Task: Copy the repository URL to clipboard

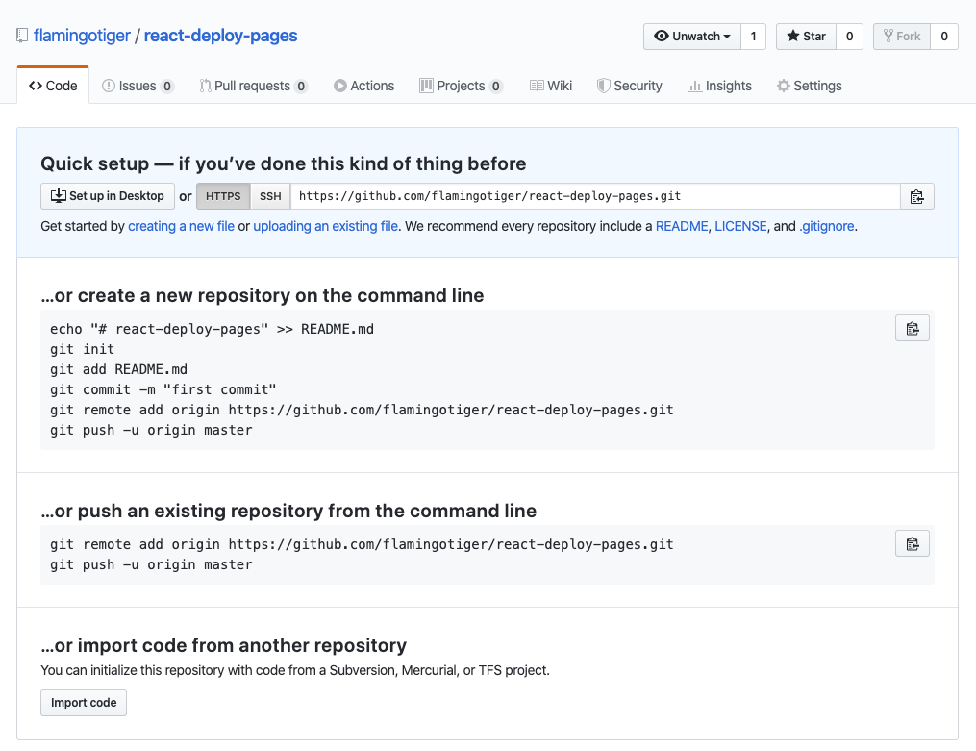Action: point(916,196)
